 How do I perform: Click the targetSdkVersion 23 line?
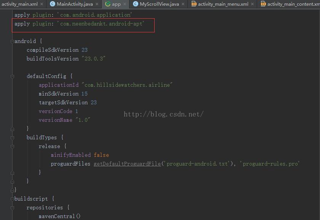click(68, 102)
